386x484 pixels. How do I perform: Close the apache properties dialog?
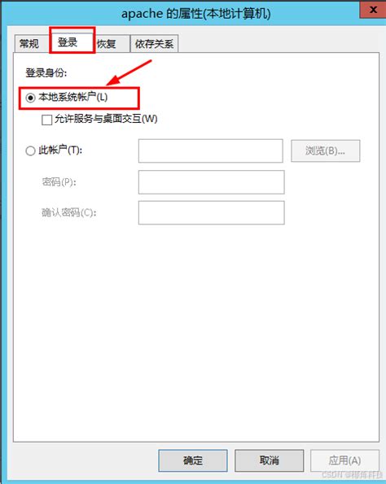[373, 9]
